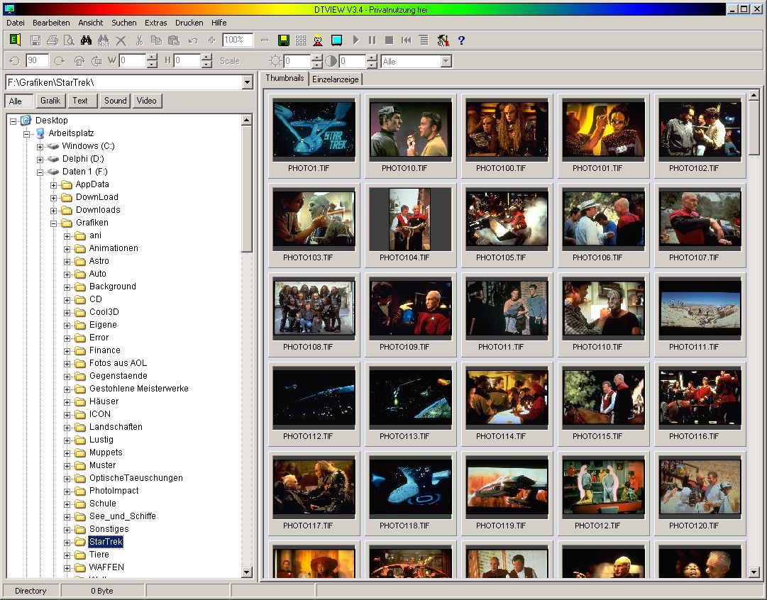Toggle the Text file filter button
The image size is (767, 600).
tap(82, 101)
